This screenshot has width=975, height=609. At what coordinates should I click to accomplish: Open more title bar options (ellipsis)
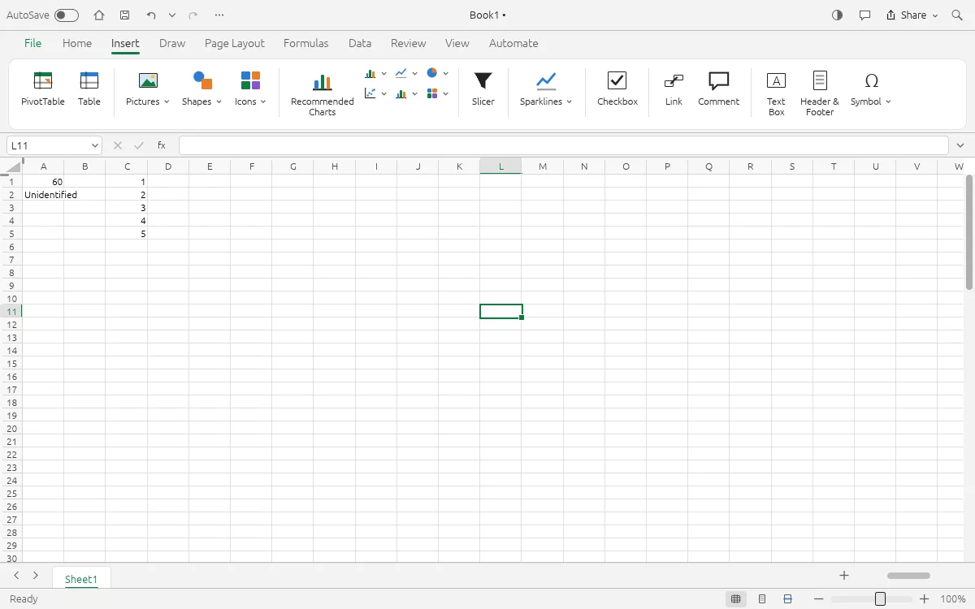[219, 15]
